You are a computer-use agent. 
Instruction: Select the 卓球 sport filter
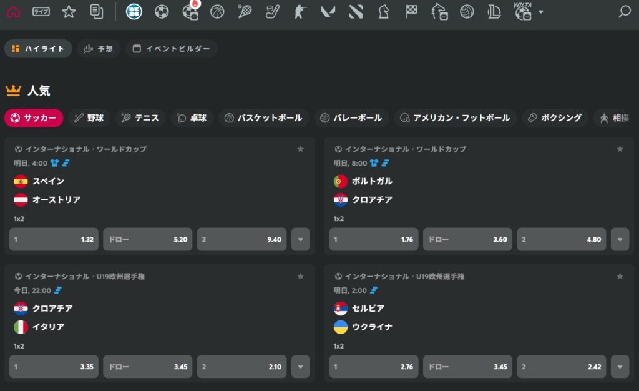point(192,118)
